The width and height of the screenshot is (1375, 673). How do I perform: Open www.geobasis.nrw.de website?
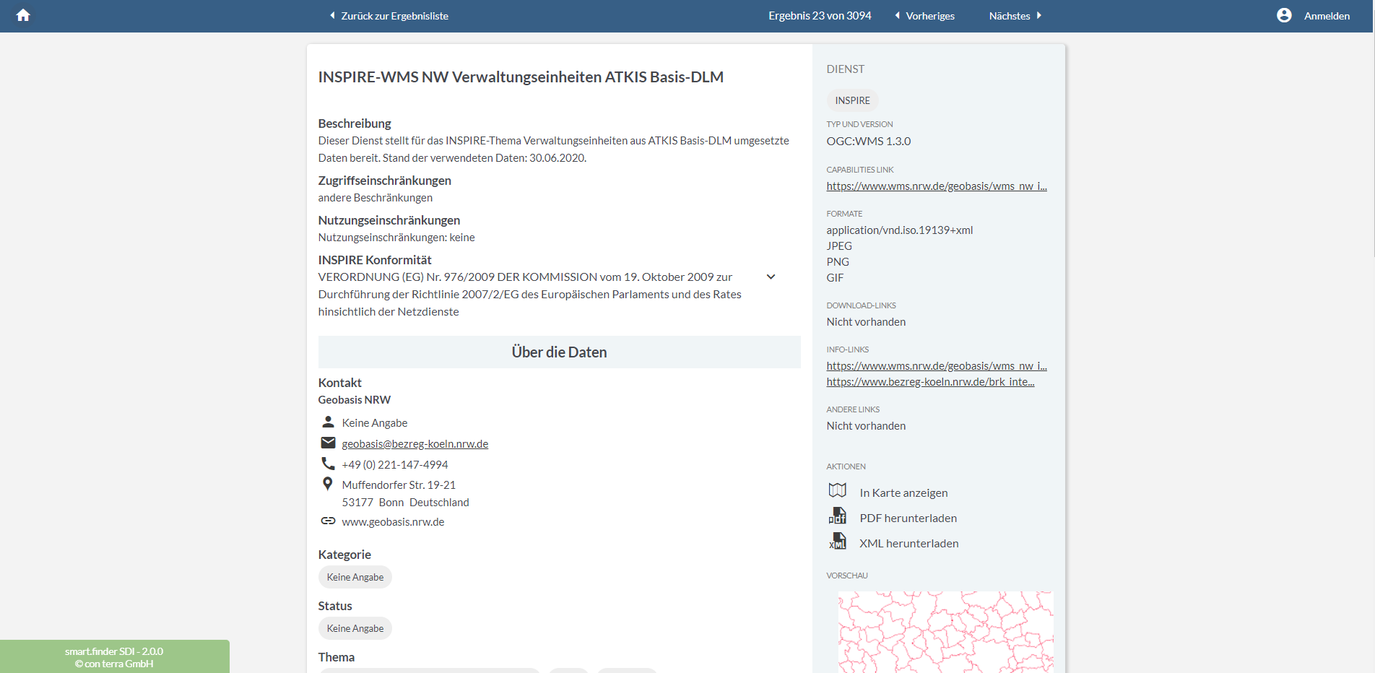click(x=393, y=522)
